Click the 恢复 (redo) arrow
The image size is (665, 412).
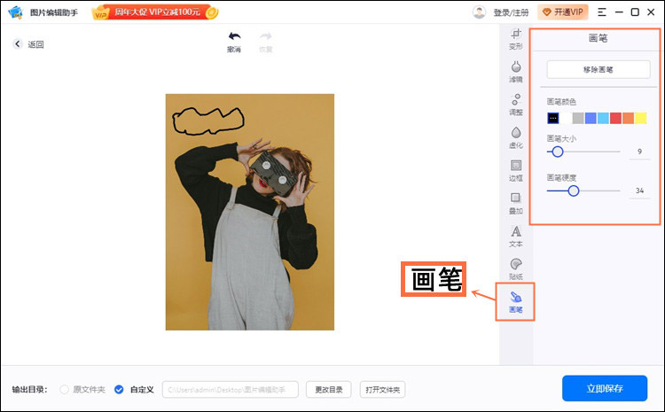pyautogui.click(x=265, y=41)
